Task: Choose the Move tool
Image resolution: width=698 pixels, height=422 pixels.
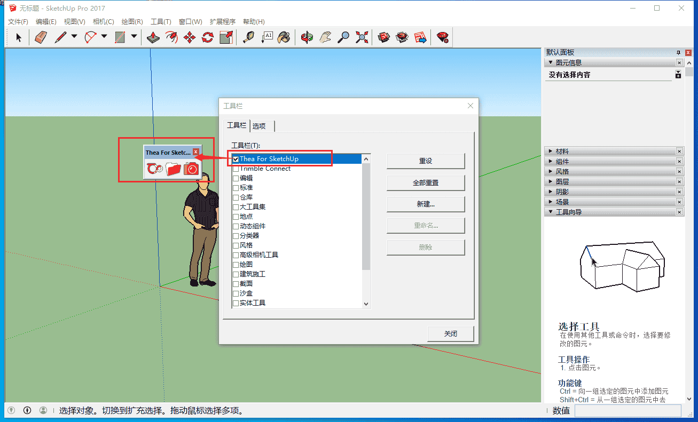Action: click(x=190, y=37)
